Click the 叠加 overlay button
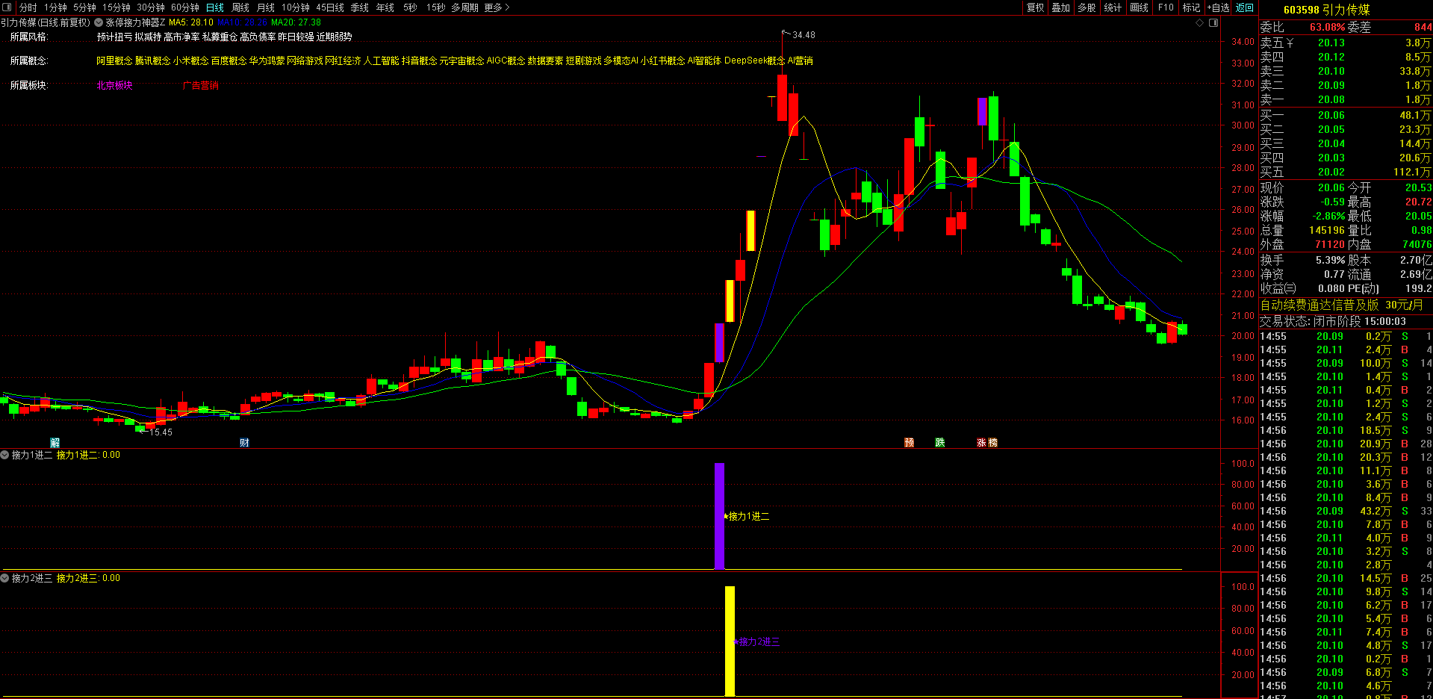The height and width of the screenshot is (699, 1433). pyautogui.click(x=1060, y=7)
